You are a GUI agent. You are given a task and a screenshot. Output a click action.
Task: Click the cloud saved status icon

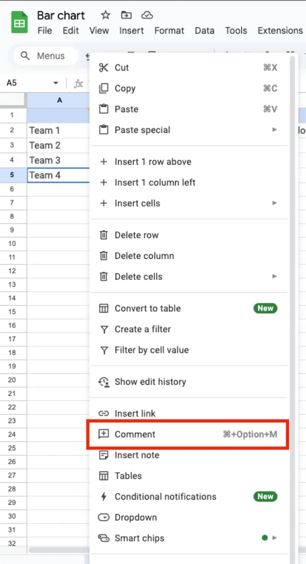147,15
